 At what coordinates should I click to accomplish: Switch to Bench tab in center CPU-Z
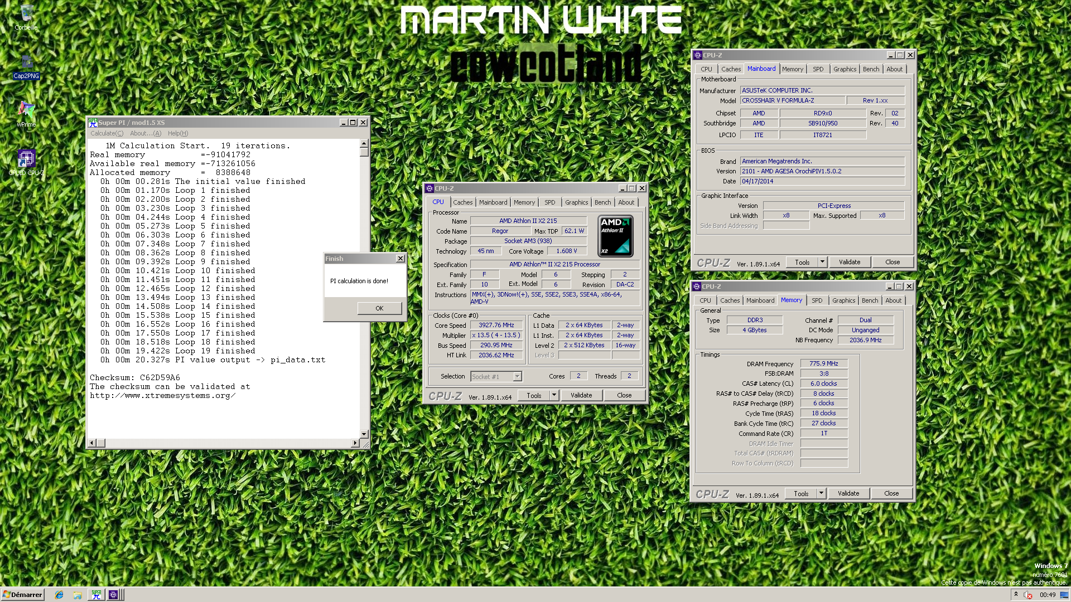[x=602, y=202]
